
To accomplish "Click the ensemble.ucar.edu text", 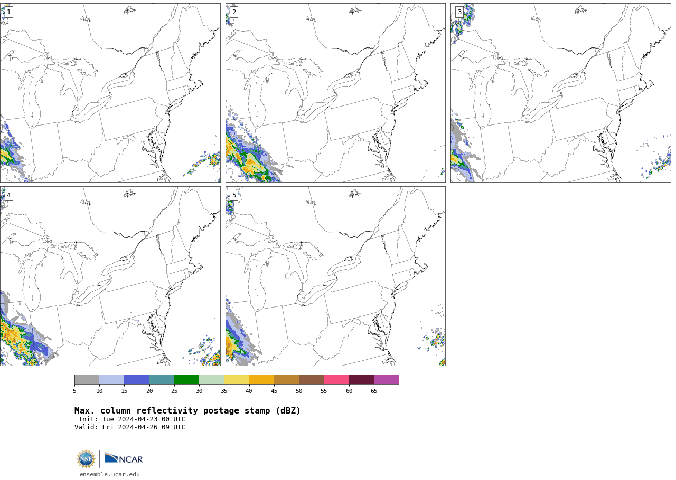I will click(x=110, y=475).
